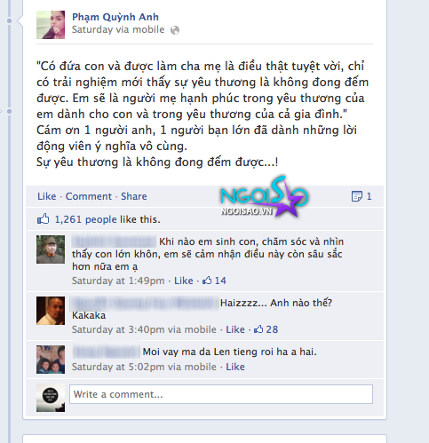
Task: Click the 14 likes thumbs-up icon
Action: (x=207, y=281)
